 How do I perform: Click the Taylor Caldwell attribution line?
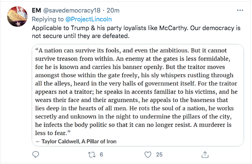[x=76, y=141]
